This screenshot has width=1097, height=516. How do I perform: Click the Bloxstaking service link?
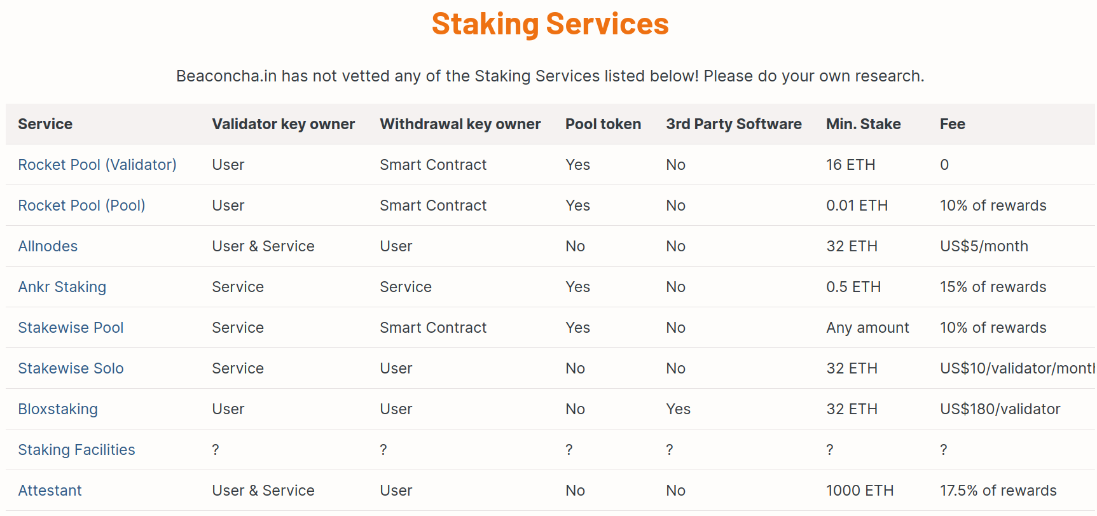(58, 409)
